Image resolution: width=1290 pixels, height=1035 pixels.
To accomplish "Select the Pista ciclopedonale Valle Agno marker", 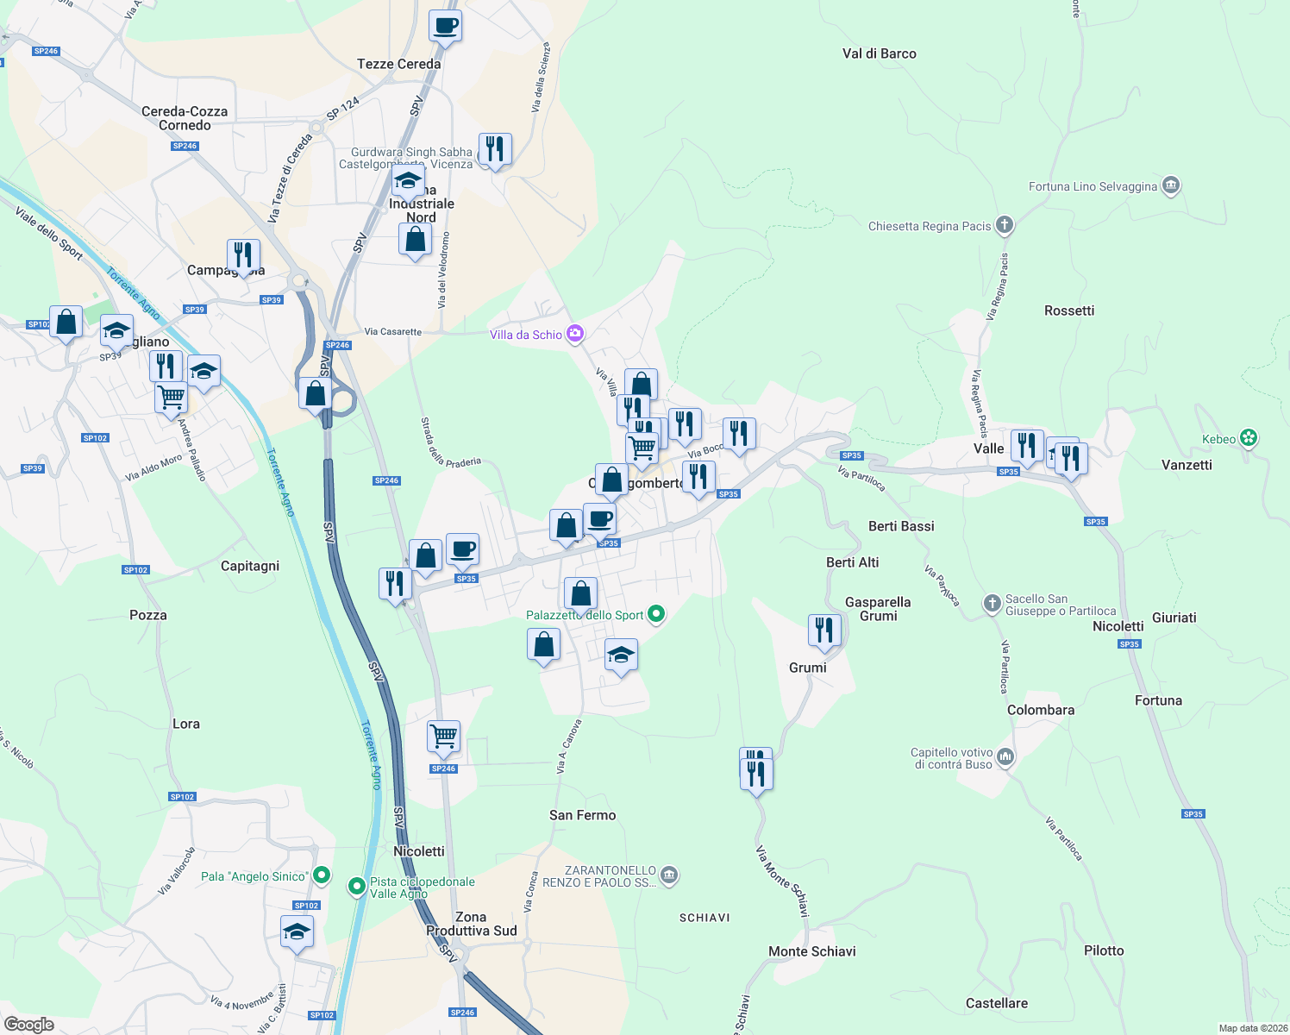I will [359, 886].
